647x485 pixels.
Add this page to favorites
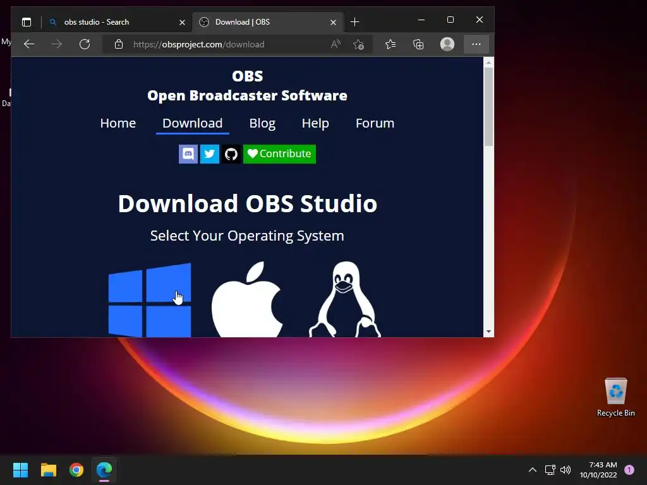pos(359,44)
